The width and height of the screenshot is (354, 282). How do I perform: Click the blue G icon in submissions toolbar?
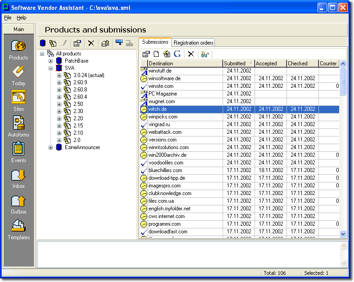177,54
